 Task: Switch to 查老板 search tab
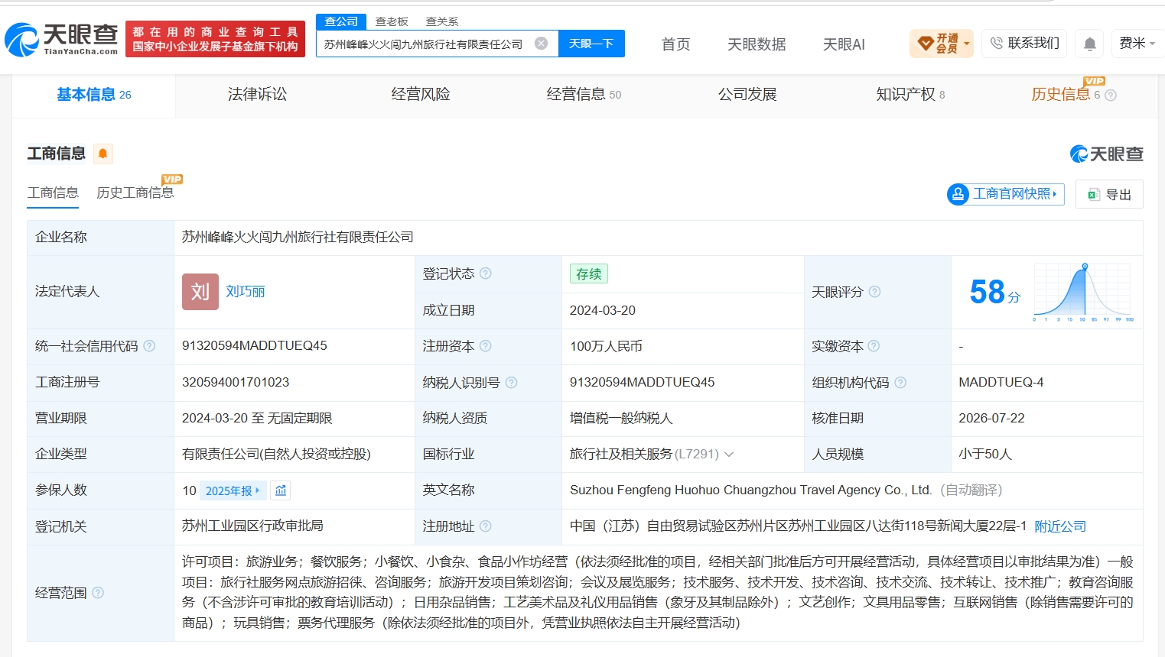(x=392, y=21)
